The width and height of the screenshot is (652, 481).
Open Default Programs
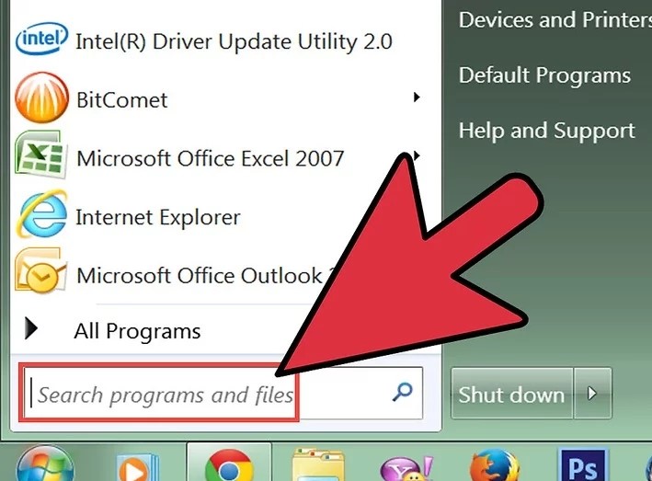(544, 75)
